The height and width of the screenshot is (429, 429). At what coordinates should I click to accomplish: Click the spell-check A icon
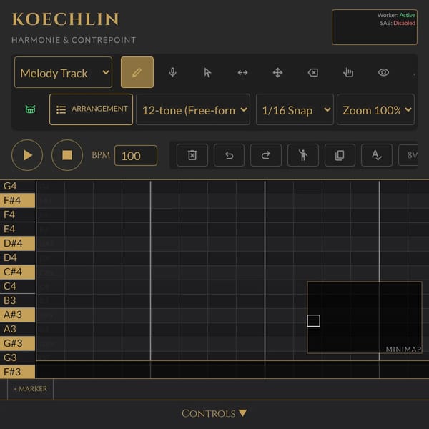pyautogui.click(x=377, y=155)
